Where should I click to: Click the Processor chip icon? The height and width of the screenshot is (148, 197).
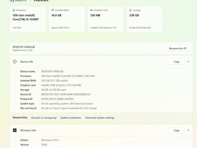(14, 10)
